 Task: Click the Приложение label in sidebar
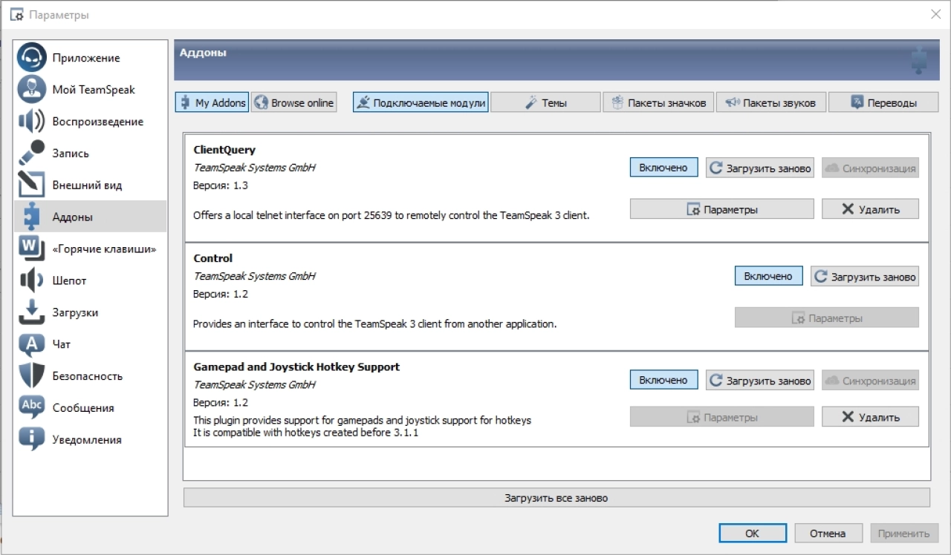(86, 58)
